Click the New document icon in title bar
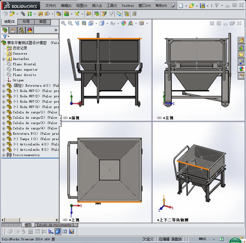 tap(181, 6)
